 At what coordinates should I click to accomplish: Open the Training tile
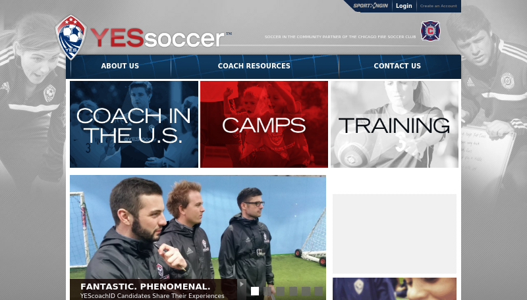click(x=395, y=124)
